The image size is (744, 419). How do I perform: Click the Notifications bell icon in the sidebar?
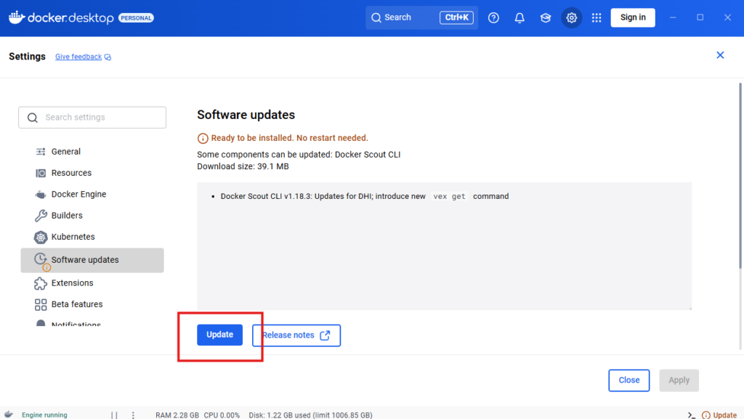tap(41, 322)
